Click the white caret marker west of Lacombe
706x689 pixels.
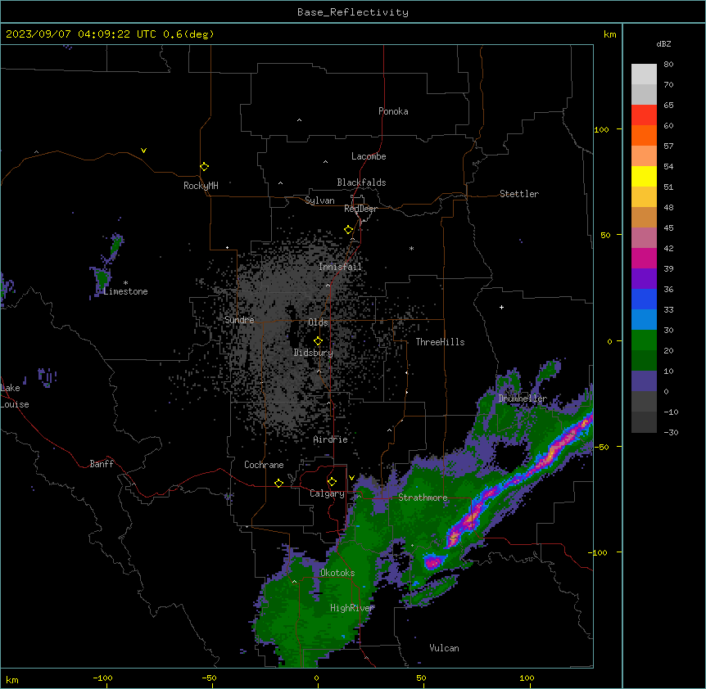325,162
